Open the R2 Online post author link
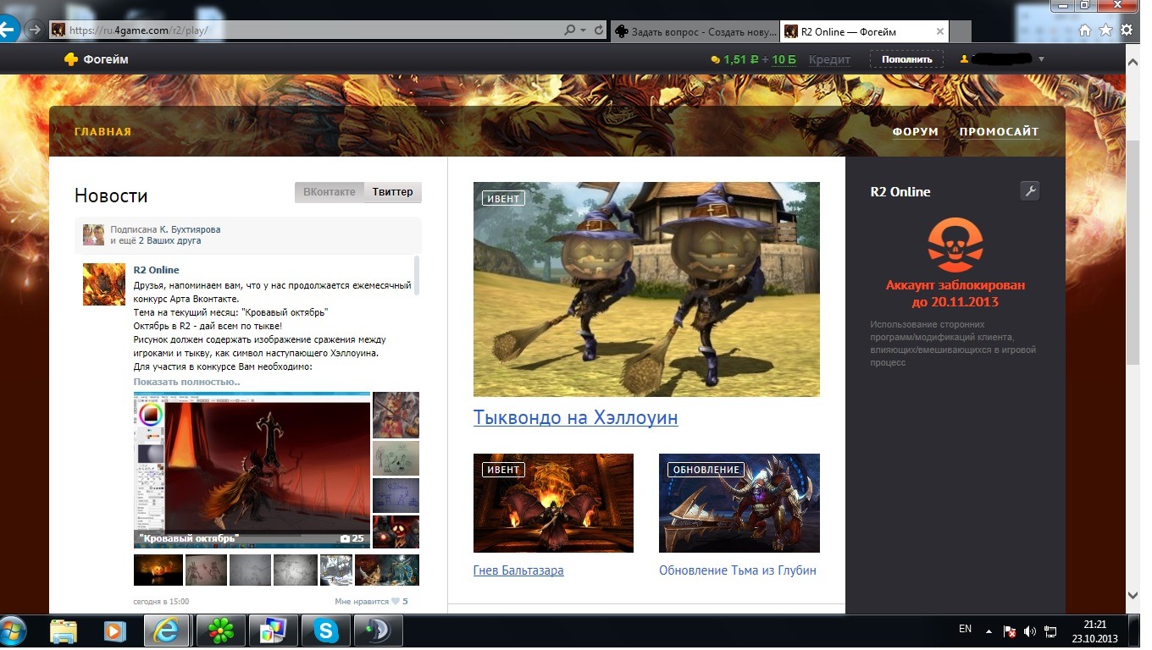1152x650 pixels. (157, 270)
